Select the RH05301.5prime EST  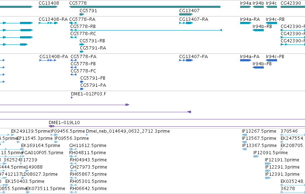[x=73, y=185]
